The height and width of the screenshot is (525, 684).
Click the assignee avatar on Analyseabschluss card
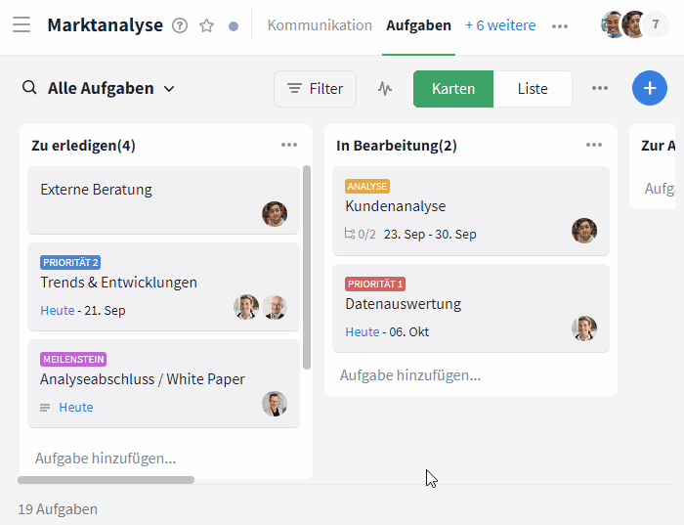pos(275,404)
